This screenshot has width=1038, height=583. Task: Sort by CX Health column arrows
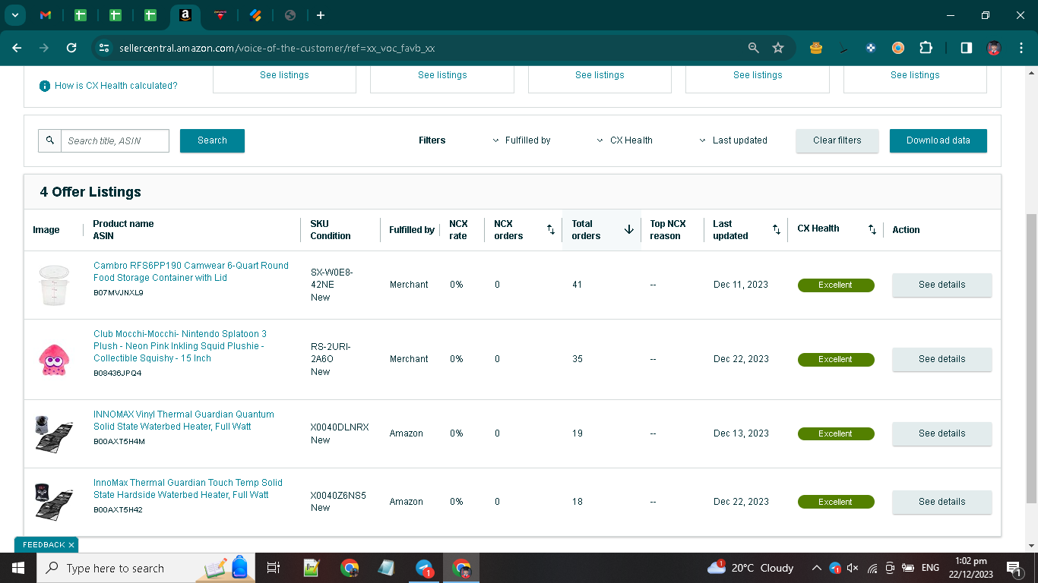pos(872,229)
